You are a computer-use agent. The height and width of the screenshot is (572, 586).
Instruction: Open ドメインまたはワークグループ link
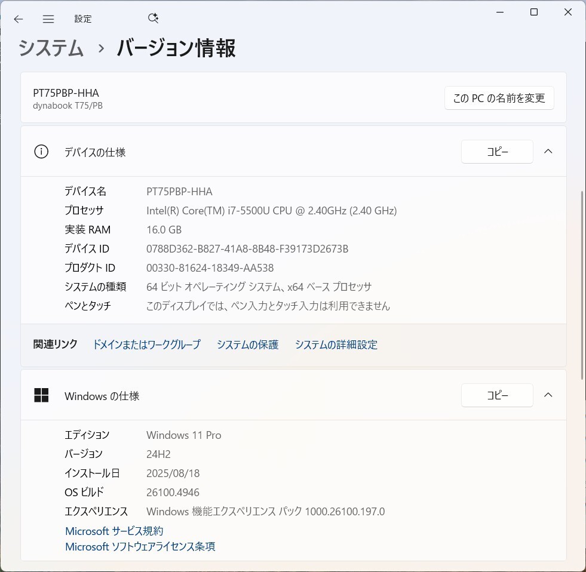(x=146, y=345)
